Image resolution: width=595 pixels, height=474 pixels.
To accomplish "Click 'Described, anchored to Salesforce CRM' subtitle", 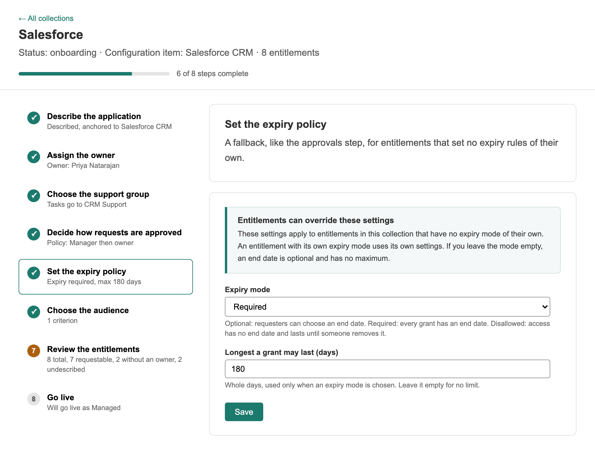I will point(109,127).
